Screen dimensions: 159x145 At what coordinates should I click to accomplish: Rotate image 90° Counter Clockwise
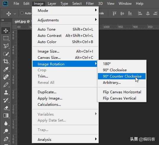click(x=122, y=76)
